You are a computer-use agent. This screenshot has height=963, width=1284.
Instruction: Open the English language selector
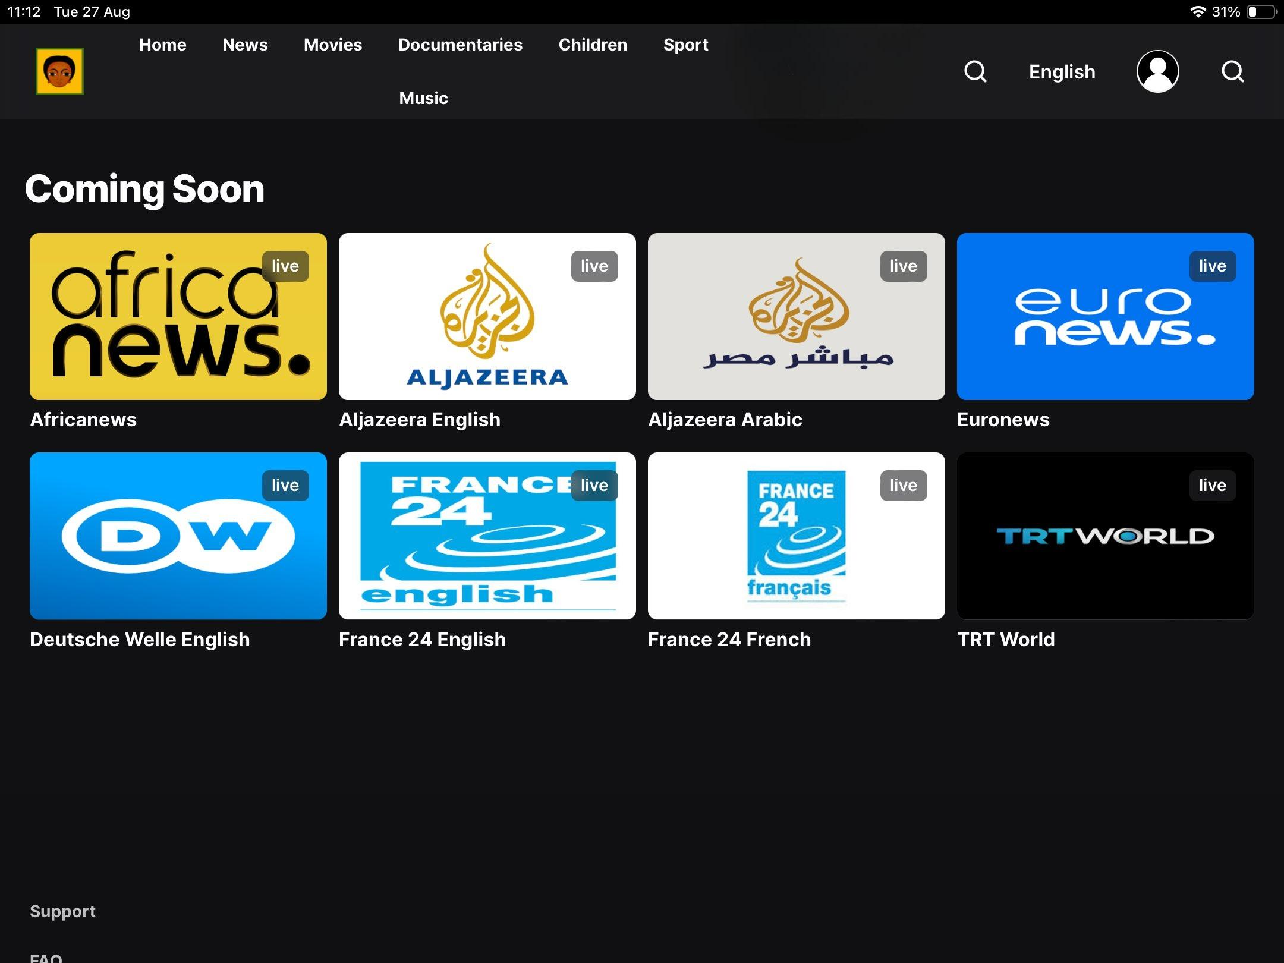click(1062, 72)
